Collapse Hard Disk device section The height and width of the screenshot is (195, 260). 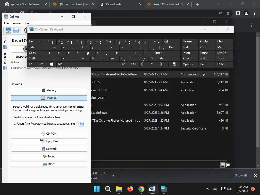(x=49, y=98)
